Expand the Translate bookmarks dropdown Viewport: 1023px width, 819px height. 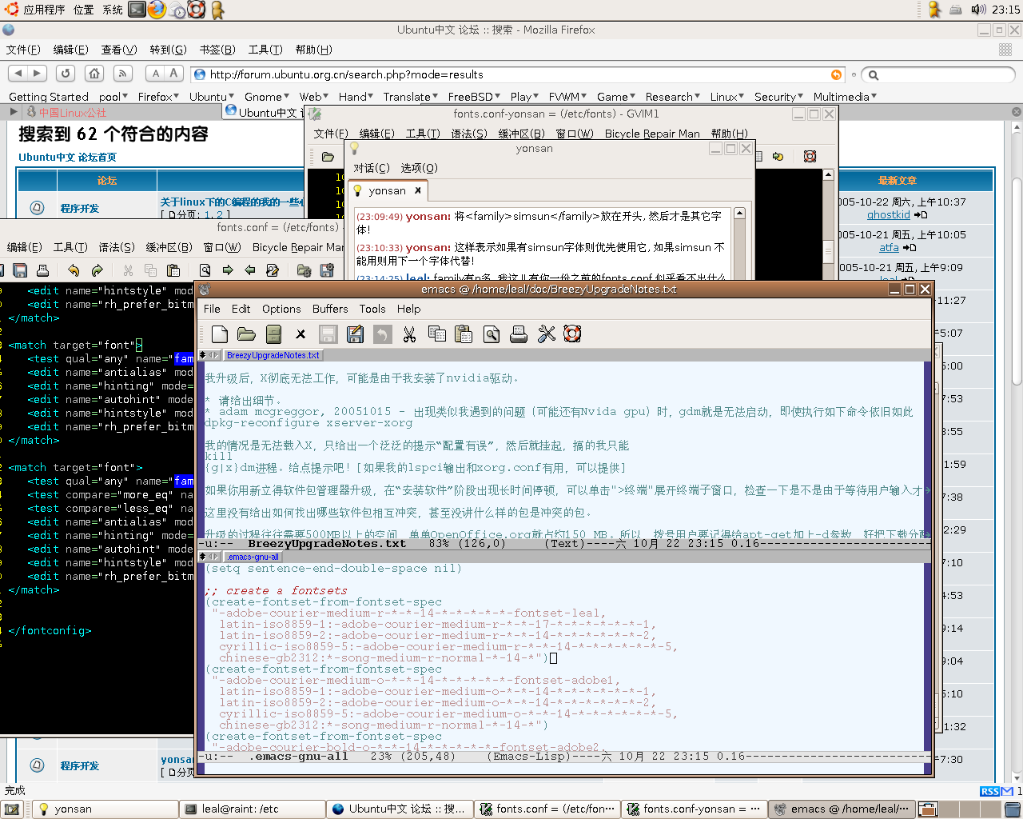(x=410, y=97)
